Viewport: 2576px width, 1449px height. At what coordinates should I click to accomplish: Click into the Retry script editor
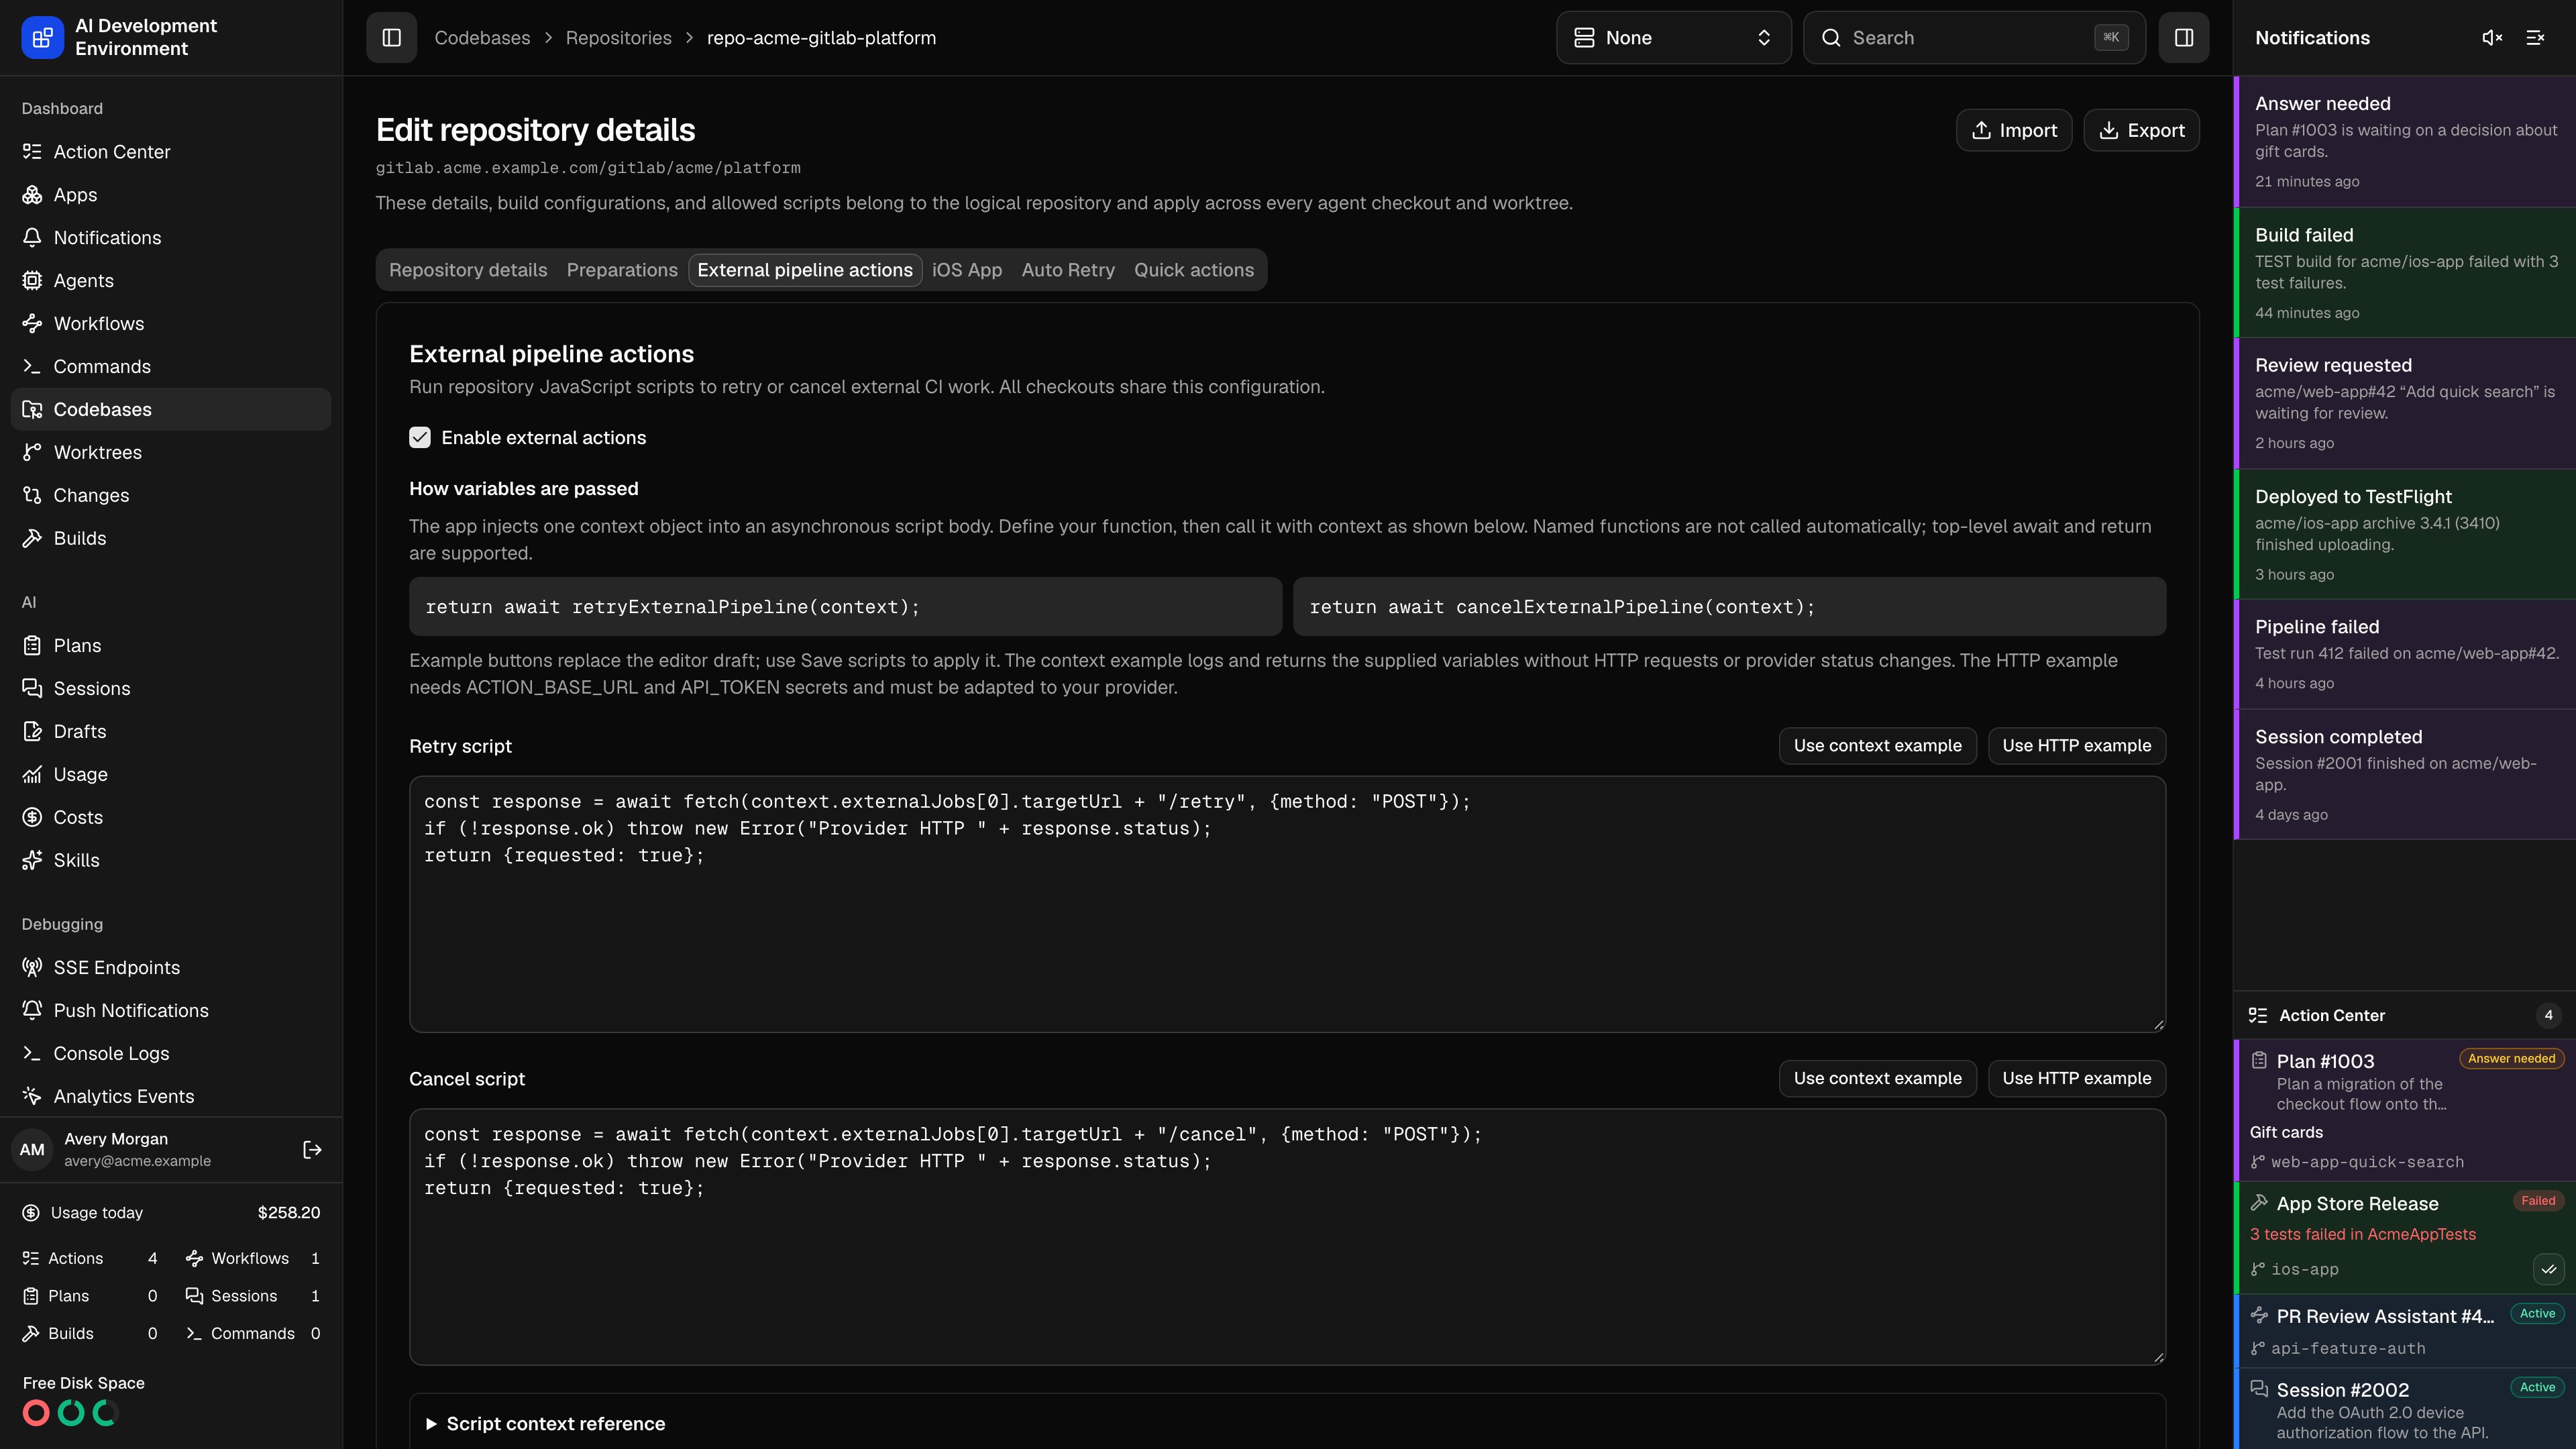pyautogui.click(x=1287, y=904)
